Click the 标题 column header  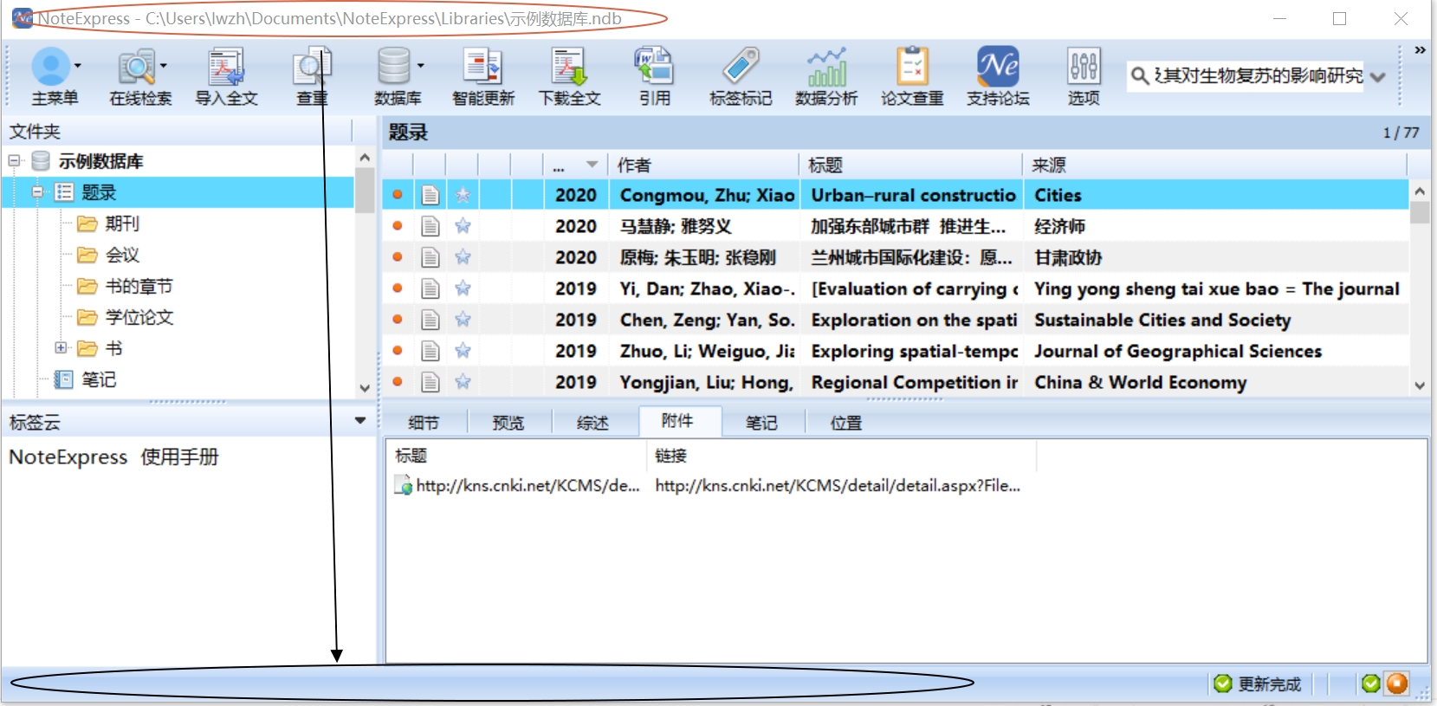pos(910,165)
